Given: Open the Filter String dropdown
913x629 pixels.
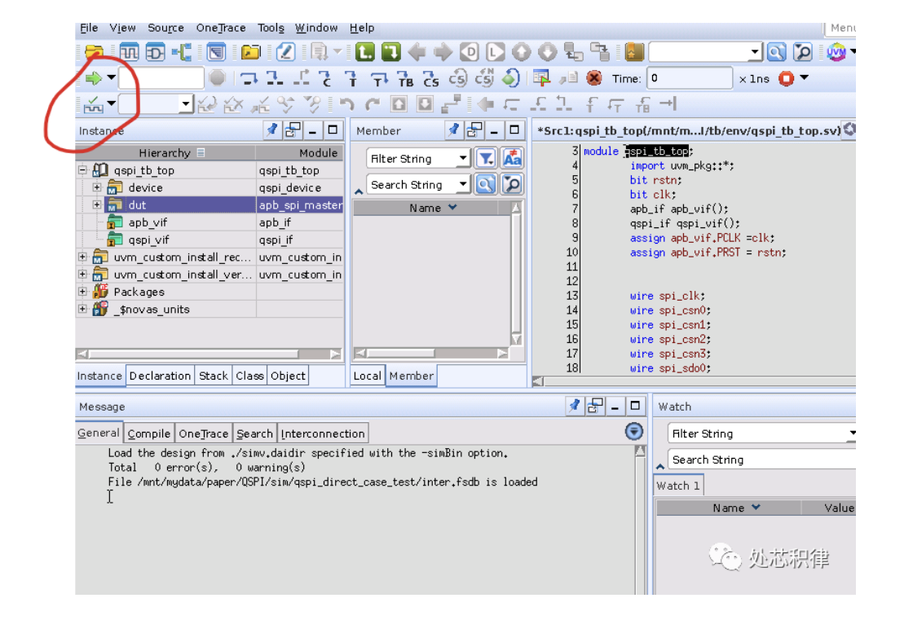Looking at the screenshot, I should click(463, 158).
